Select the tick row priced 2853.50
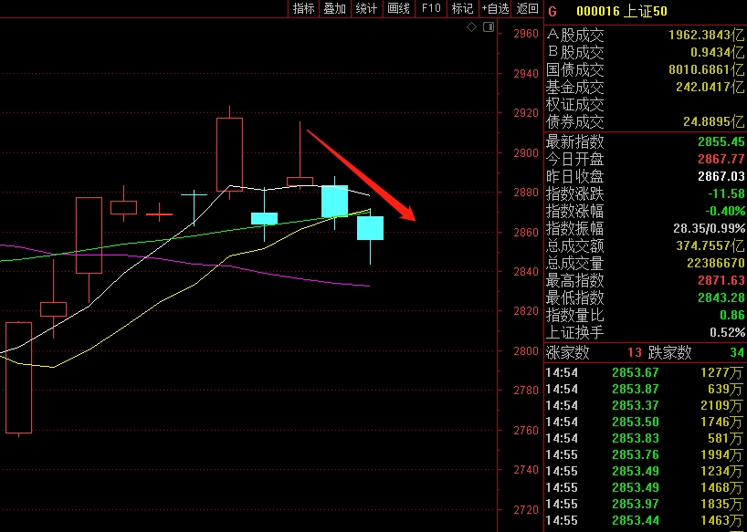Viewport: 747px width, 532px height. click(645, 422)
